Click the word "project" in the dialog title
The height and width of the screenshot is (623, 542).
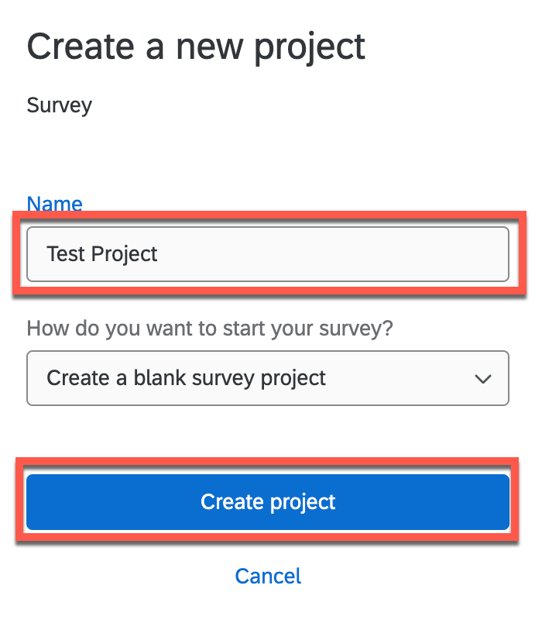[311, 49]
